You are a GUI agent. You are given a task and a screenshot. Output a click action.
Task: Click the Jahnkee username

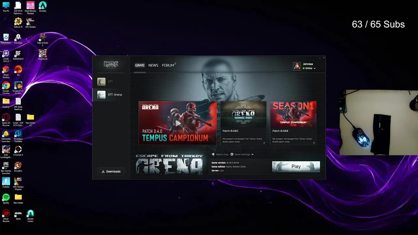(308, 64)
